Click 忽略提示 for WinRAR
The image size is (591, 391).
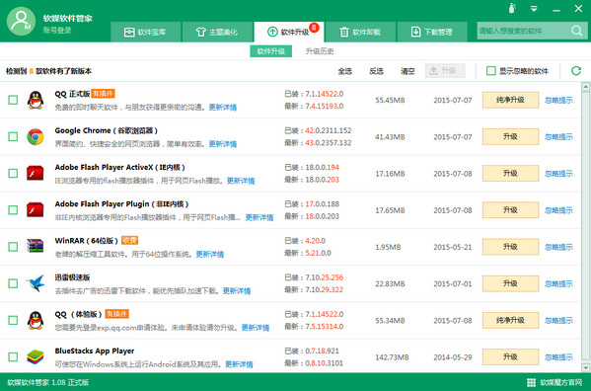click(558, 247)
